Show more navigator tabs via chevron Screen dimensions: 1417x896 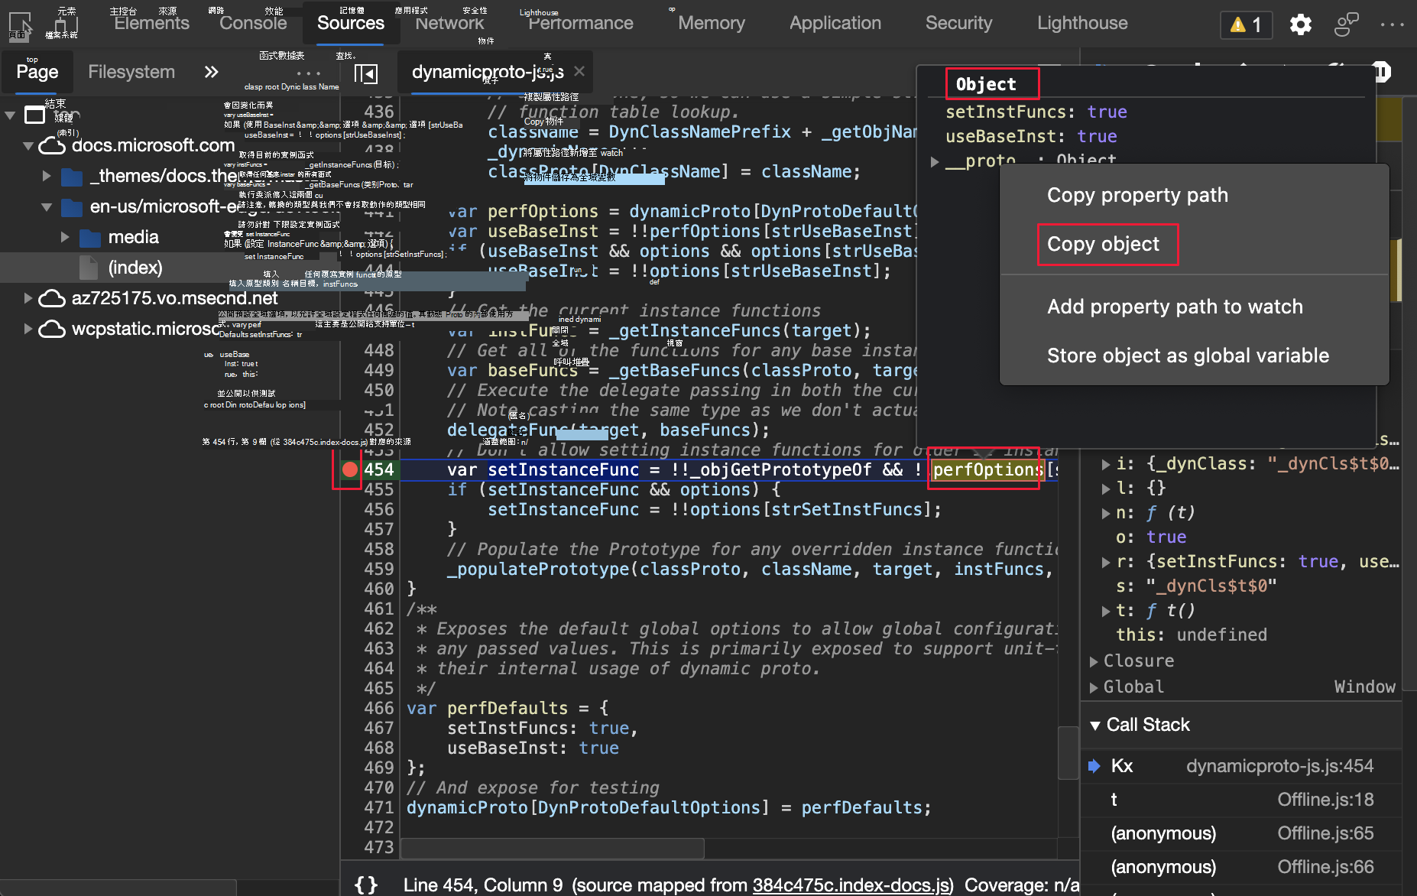tap(212, 72)
